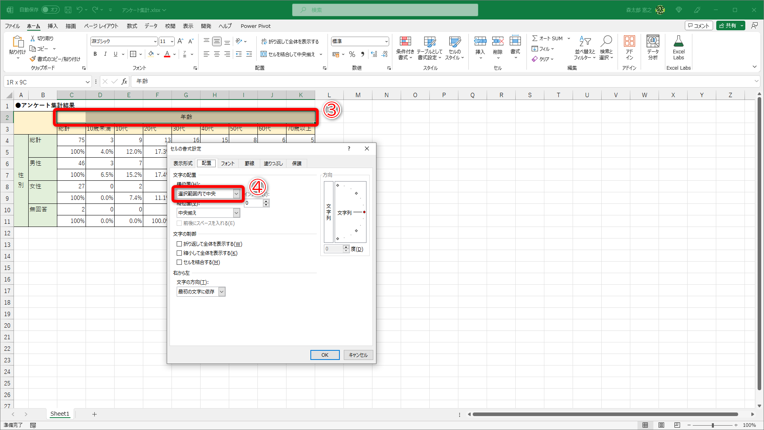Open the 挿入 ribbon tab
The image size is (764, 430).
point(53,26)
